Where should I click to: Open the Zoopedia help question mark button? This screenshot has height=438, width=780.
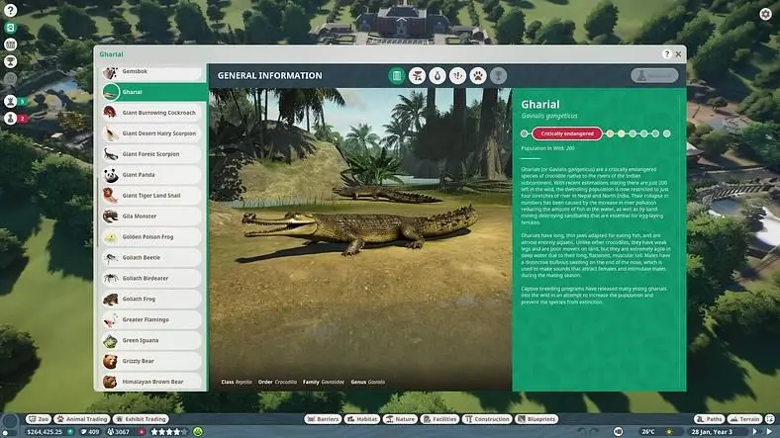666,54
